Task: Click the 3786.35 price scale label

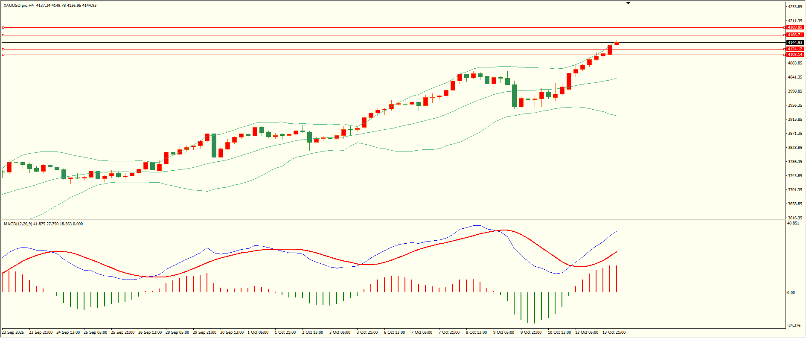Action: tap(795, 162)
